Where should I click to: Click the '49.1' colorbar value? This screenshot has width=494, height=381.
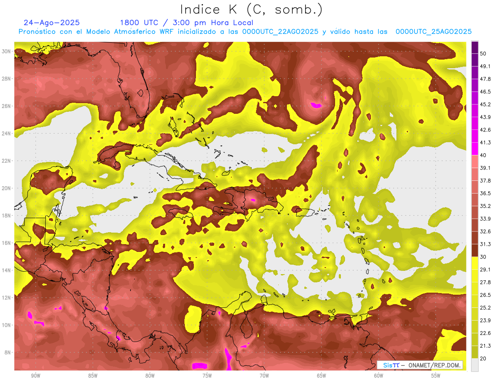tap(485, 66)
